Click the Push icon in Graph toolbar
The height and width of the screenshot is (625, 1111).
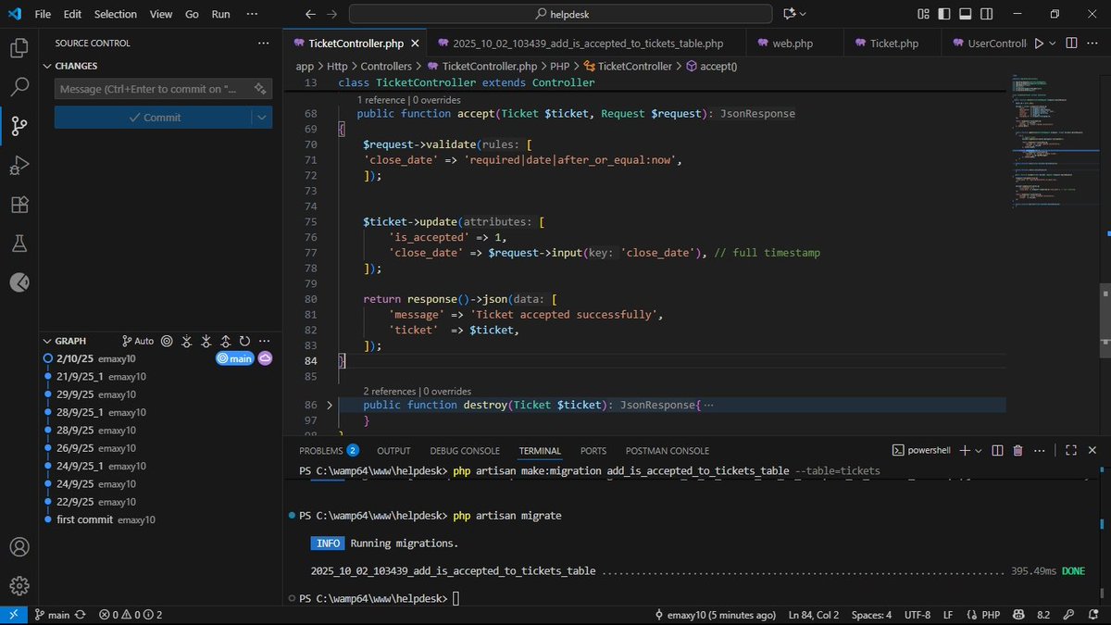226,341
